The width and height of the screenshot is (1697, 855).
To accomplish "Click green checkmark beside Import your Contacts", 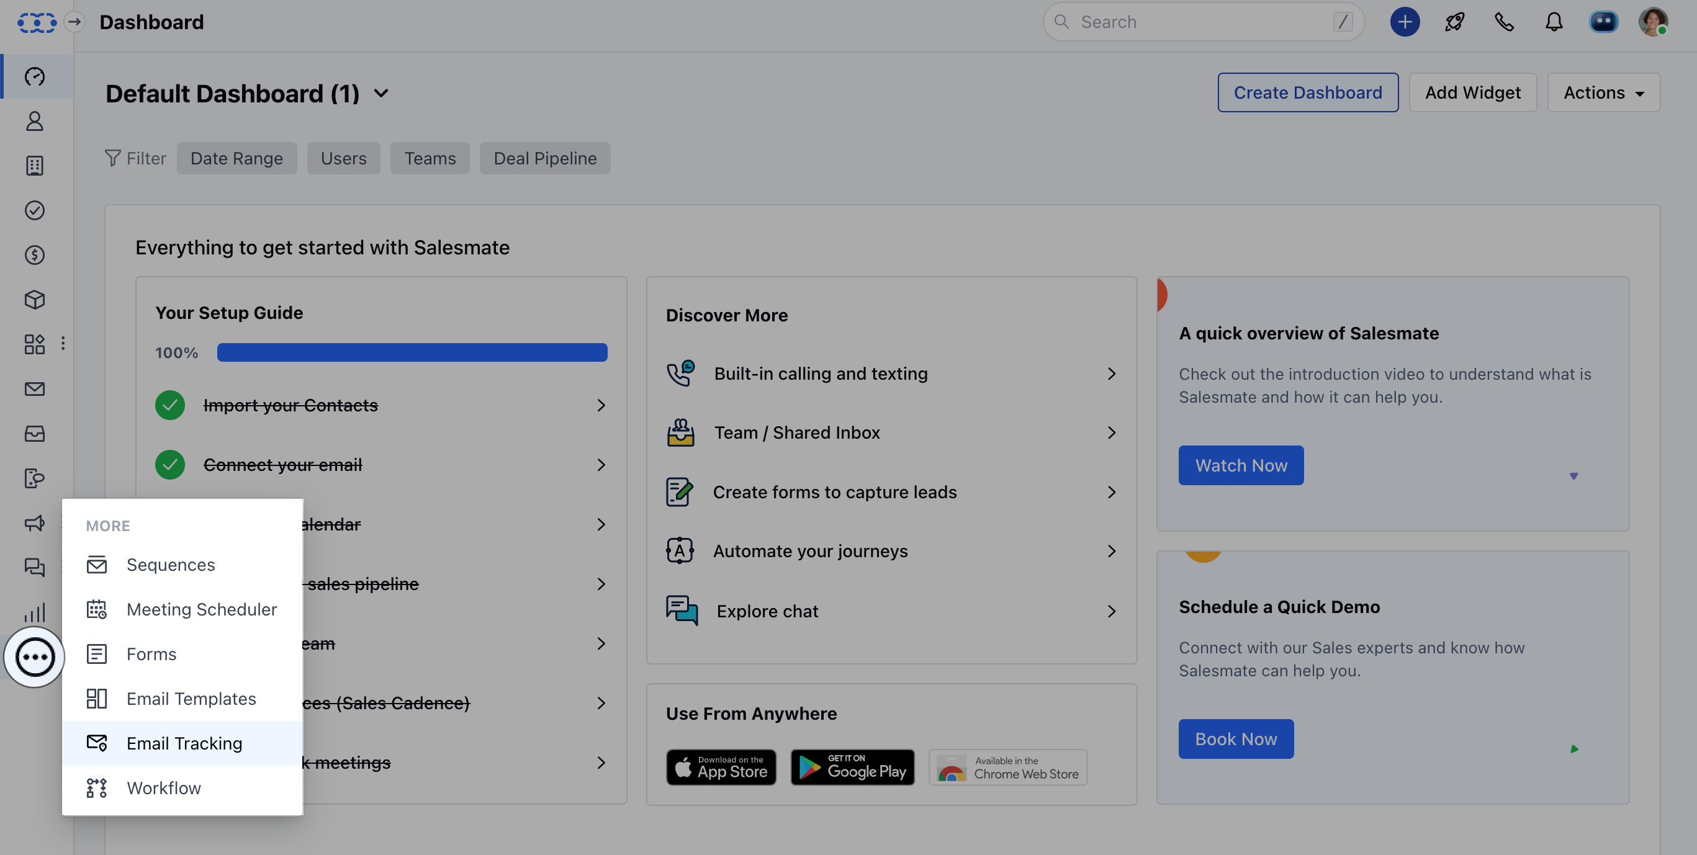I will (170, 405).
